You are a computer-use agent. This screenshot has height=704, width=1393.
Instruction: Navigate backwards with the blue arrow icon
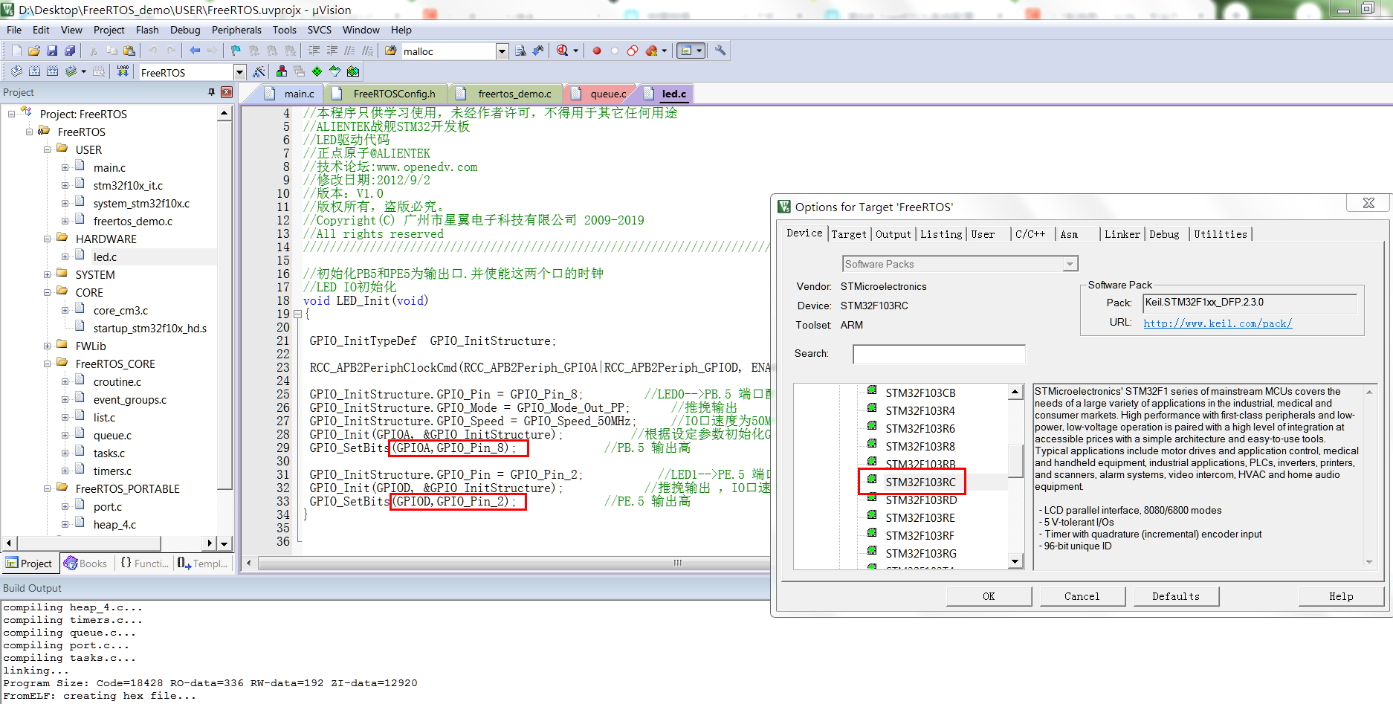click(195, 51)
